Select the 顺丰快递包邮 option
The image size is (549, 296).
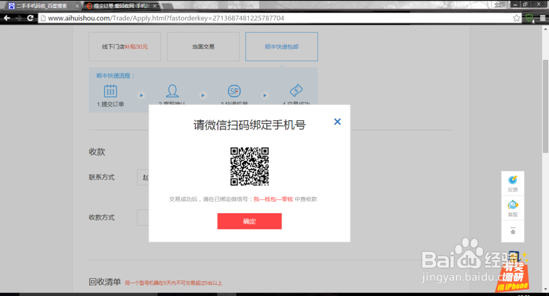(282, 47)
